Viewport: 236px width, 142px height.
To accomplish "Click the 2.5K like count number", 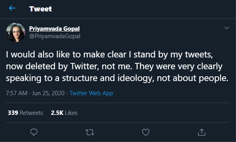I will 57,113.
